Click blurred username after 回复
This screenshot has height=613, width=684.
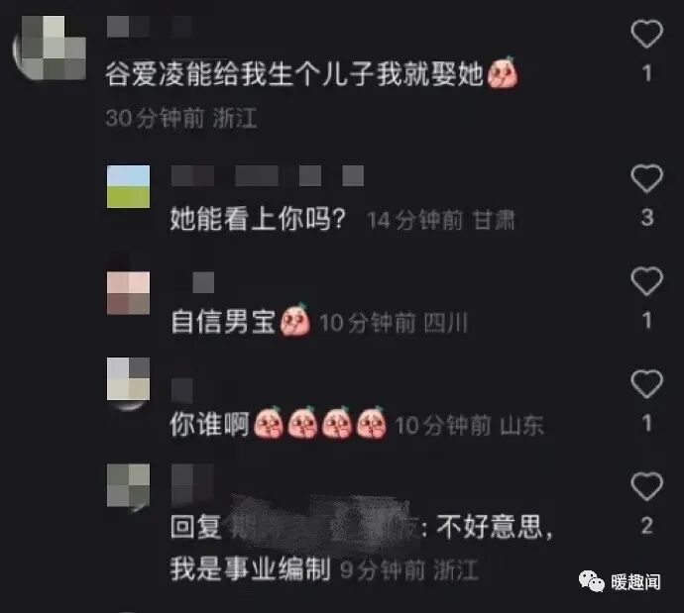pyautogui.click(x=323, y=523)
